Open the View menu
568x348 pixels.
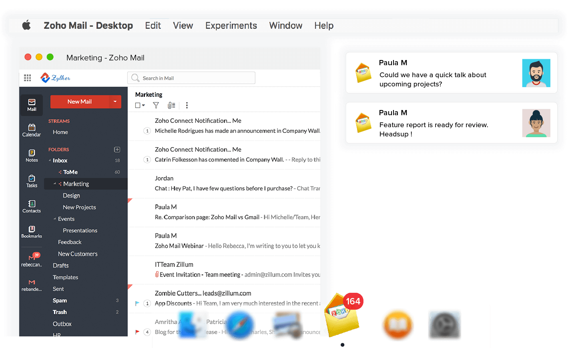click(x=183, y=26)
